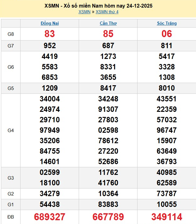The width and height of the screenshot is (196, 224).
Task: Select the G3 result 02599
Action: [x=50, y=173]
